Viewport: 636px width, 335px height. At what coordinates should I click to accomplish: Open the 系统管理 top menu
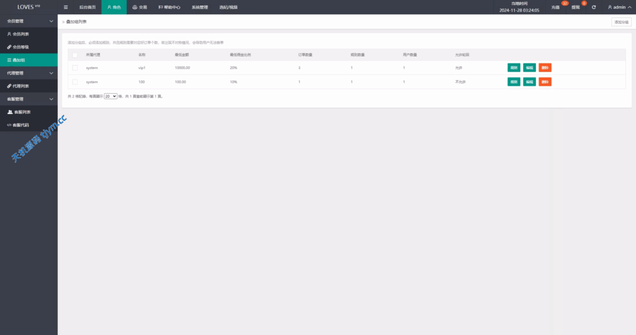click(199, 7)
